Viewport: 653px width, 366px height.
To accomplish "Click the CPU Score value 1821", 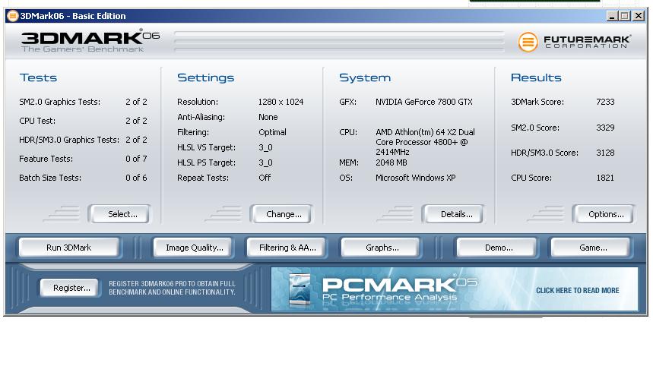I will [605, 178].
